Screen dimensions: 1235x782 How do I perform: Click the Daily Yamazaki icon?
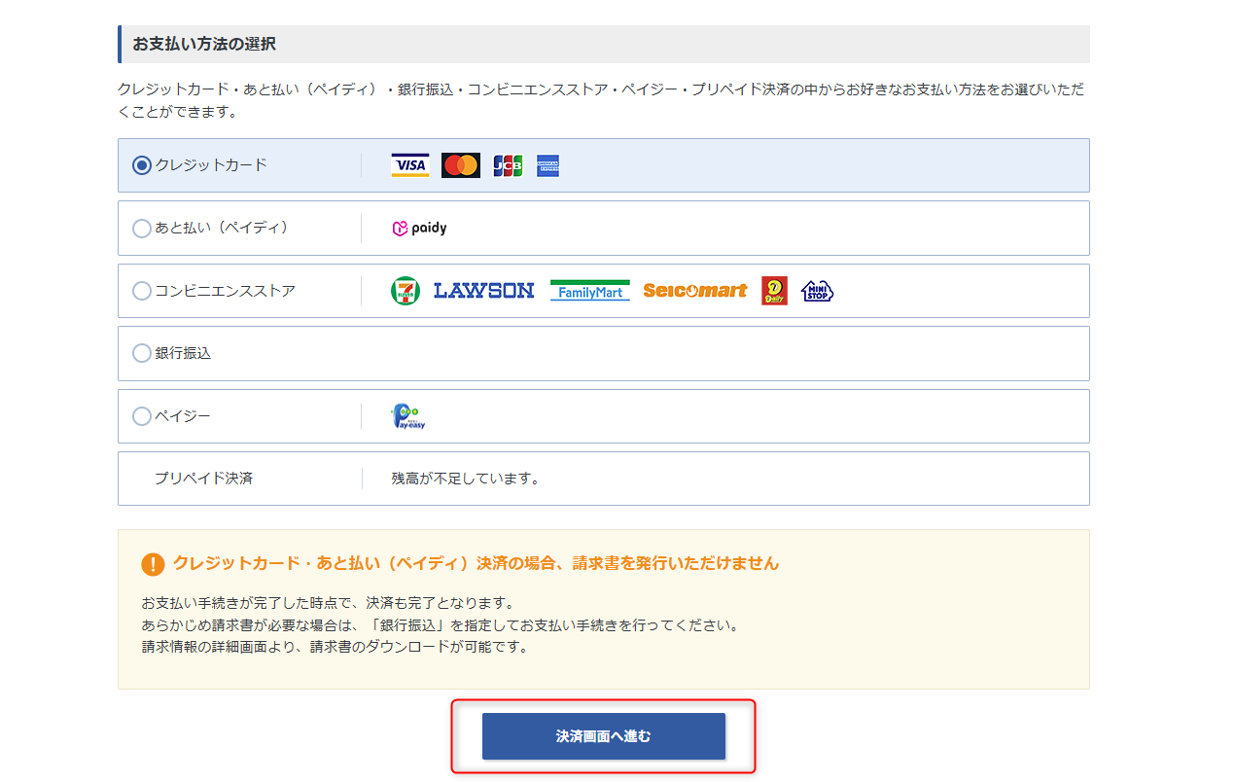tap(773, 290)
